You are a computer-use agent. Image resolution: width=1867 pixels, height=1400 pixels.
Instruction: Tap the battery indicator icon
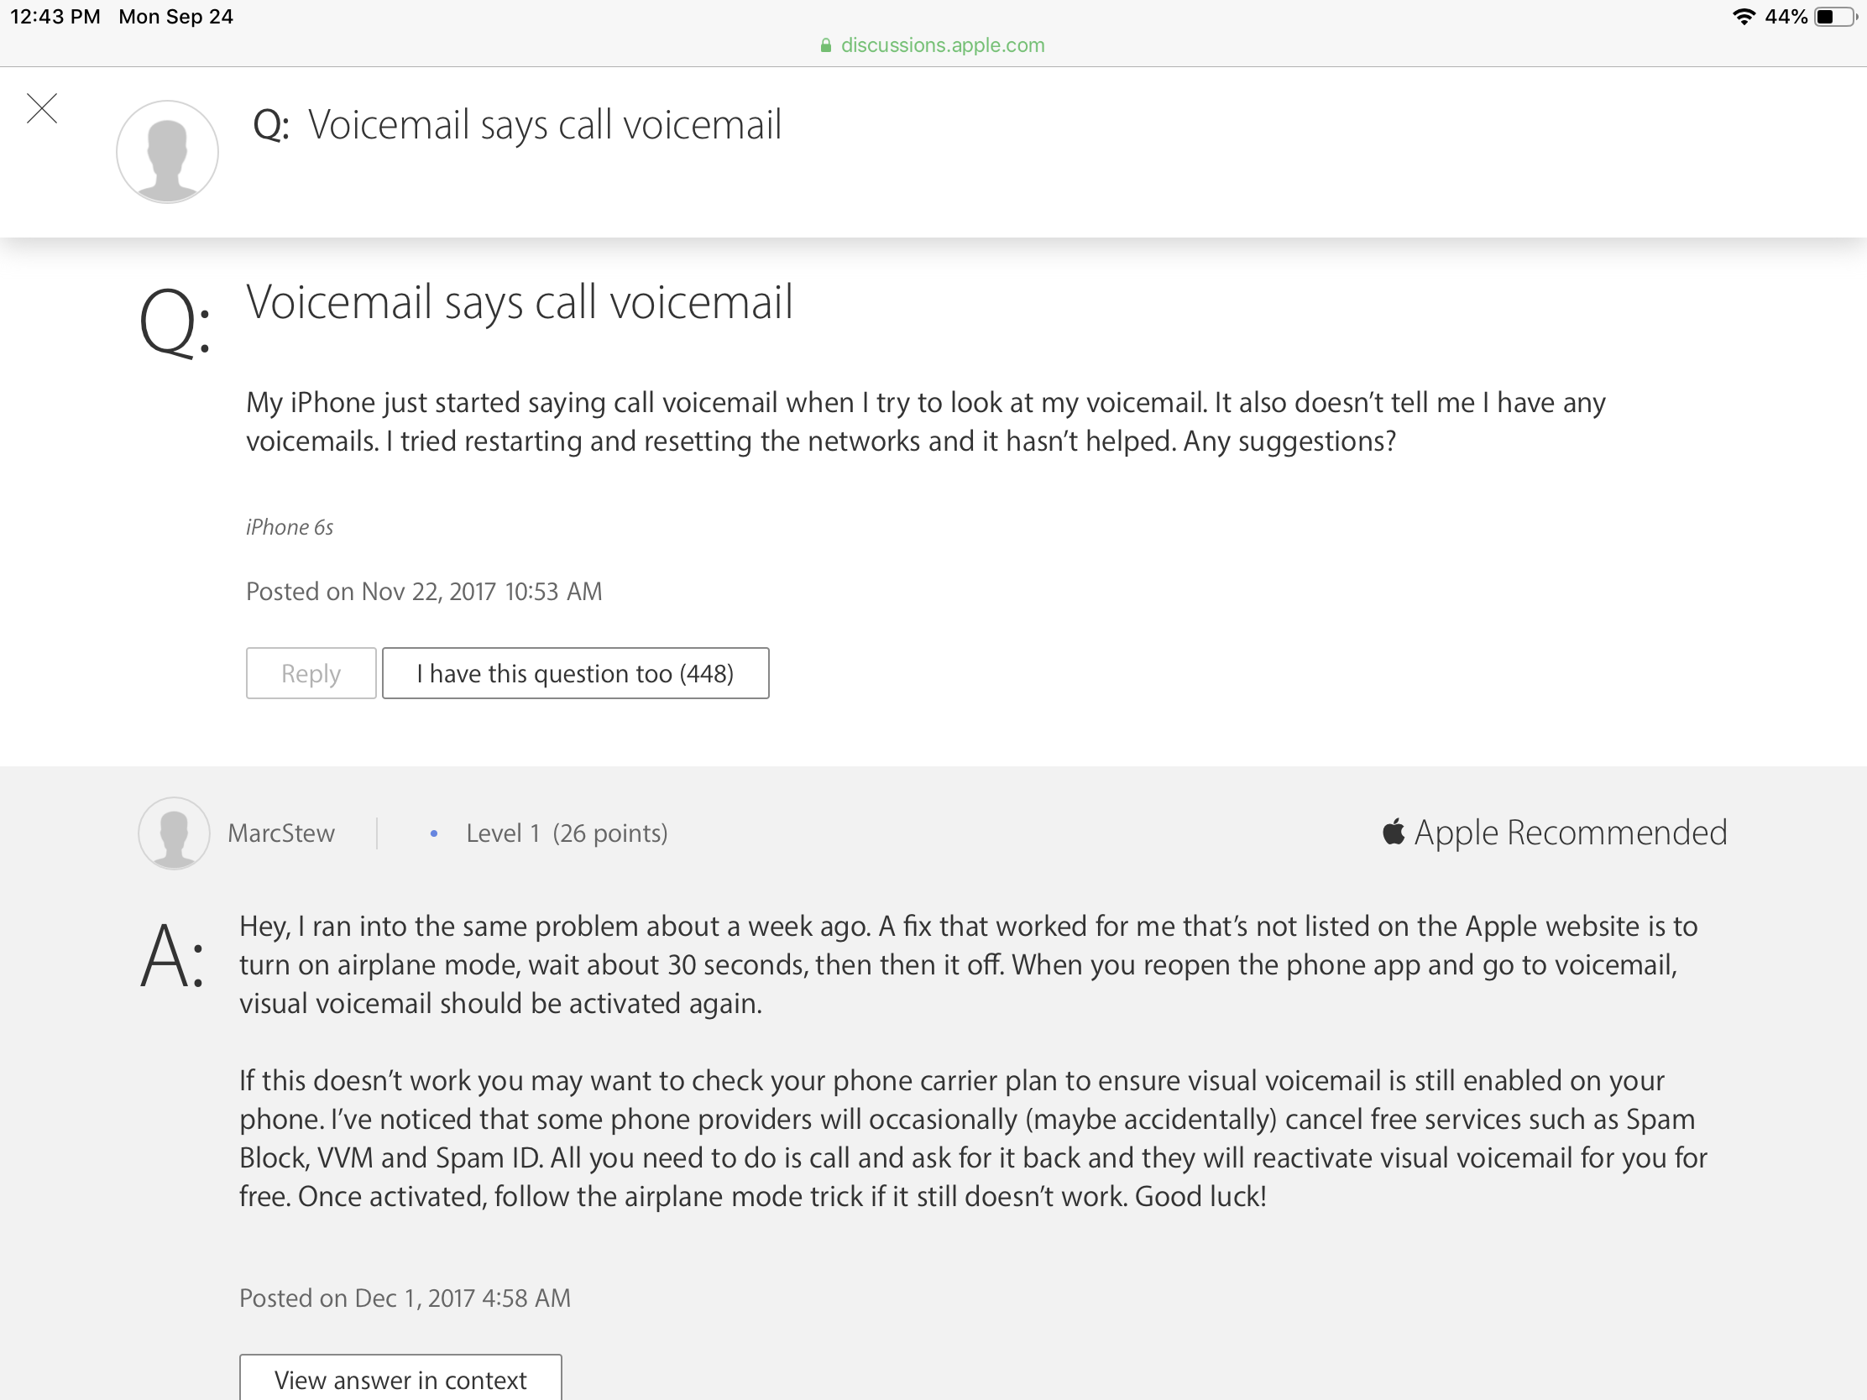[1835, 17]
